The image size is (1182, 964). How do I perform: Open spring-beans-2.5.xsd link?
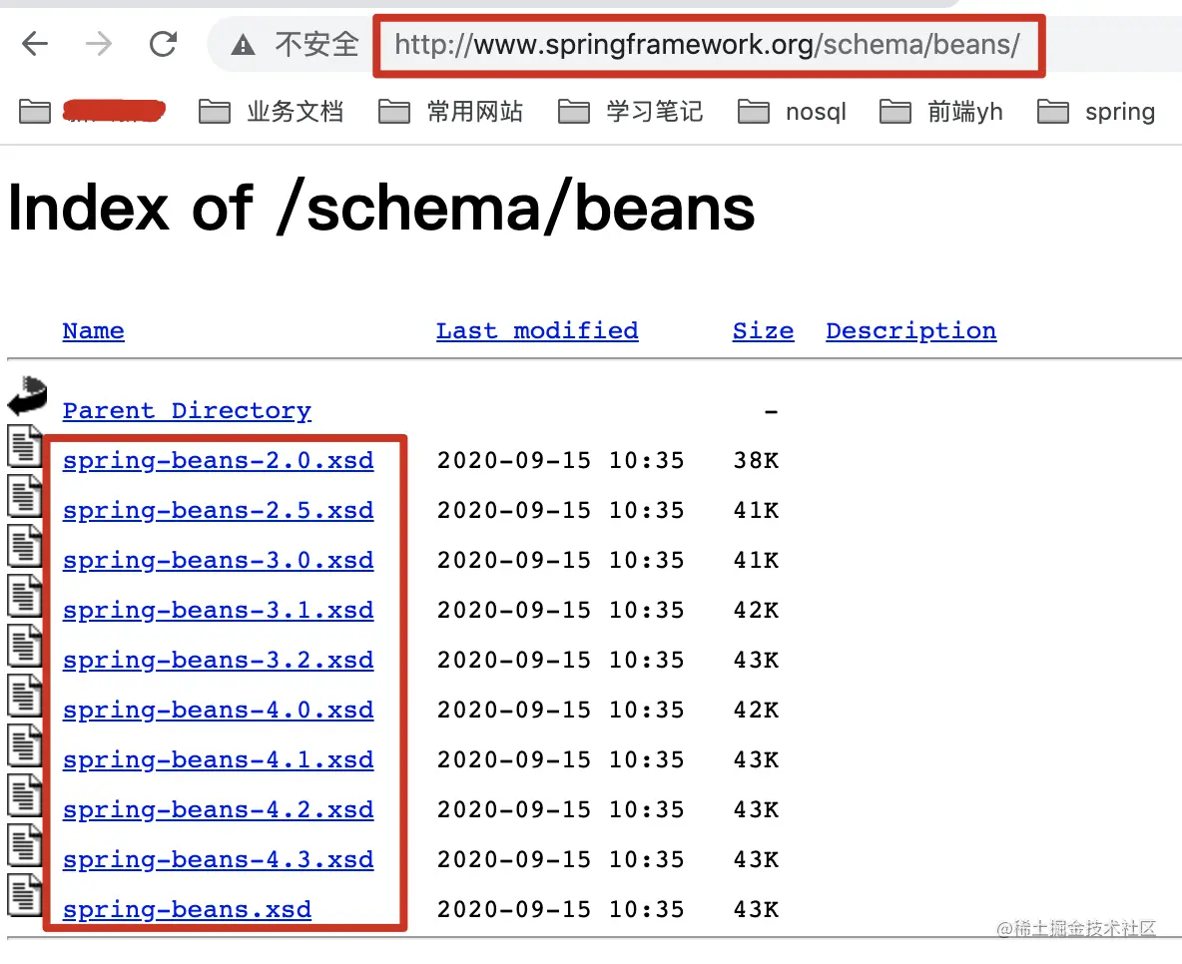point(218,510)
